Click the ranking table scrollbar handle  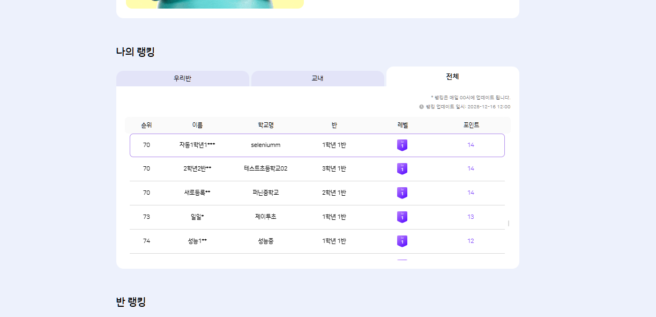coord(509,223)
